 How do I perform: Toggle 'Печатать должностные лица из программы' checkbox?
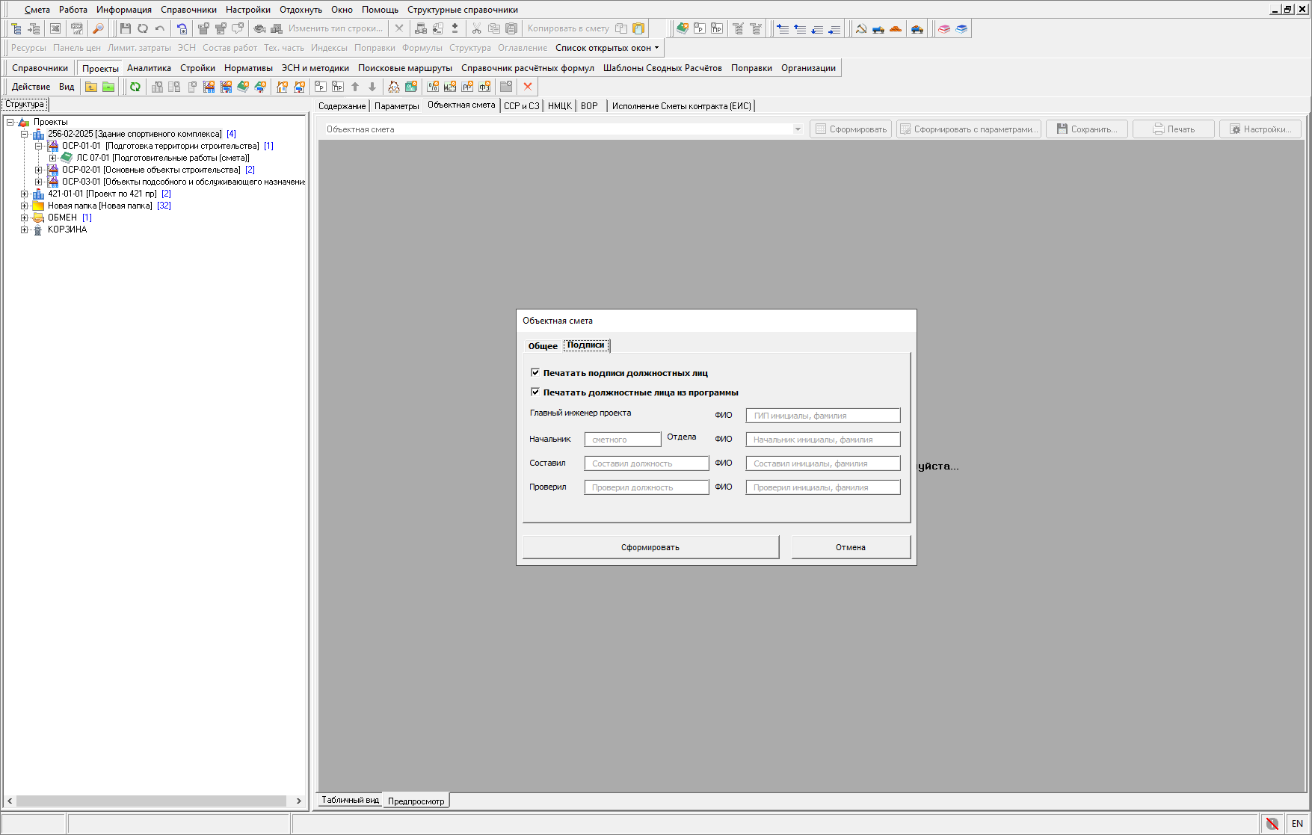point(535,392)
